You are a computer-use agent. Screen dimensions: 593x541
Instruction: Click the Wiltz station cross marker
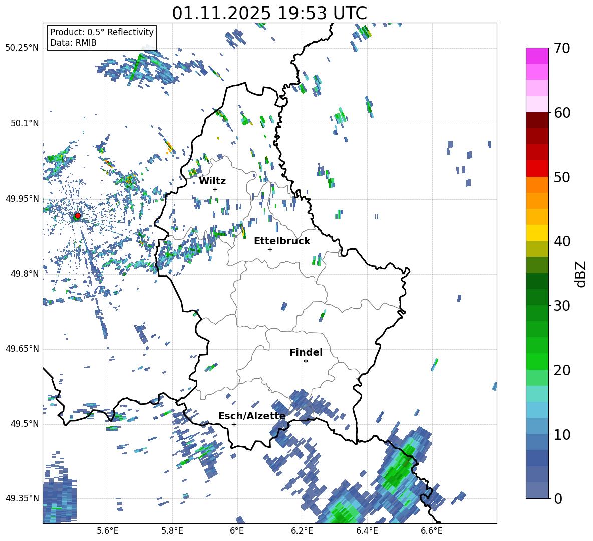[215, 189]
